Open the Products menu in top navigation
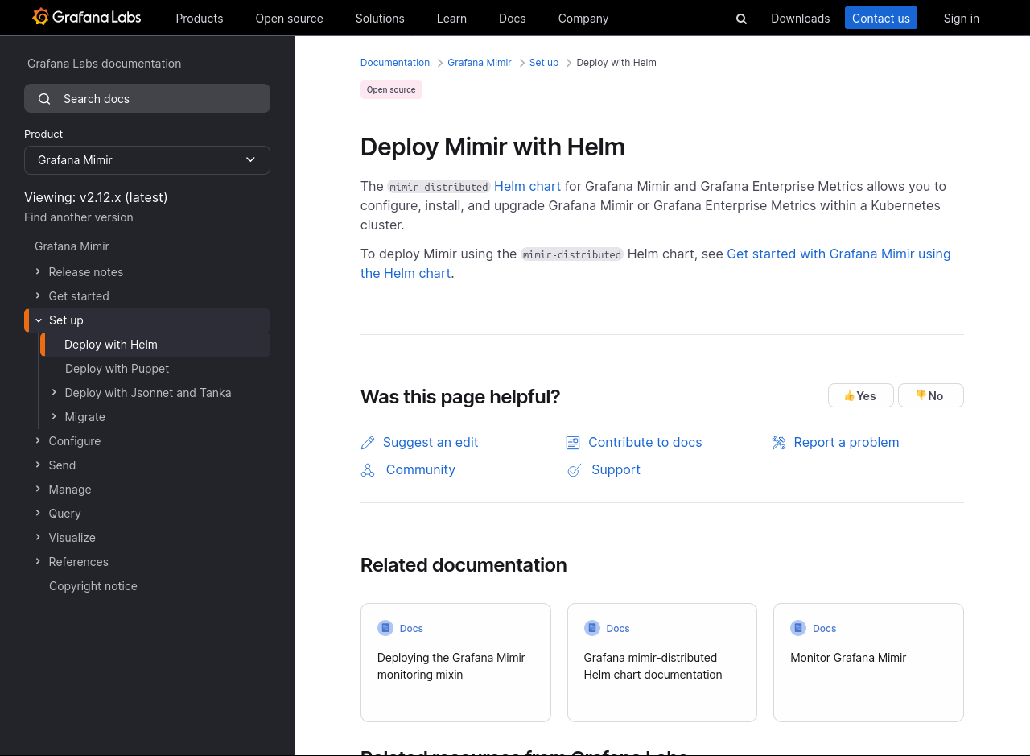Viewport: 1030px width, 756px height. pos(200,19)
